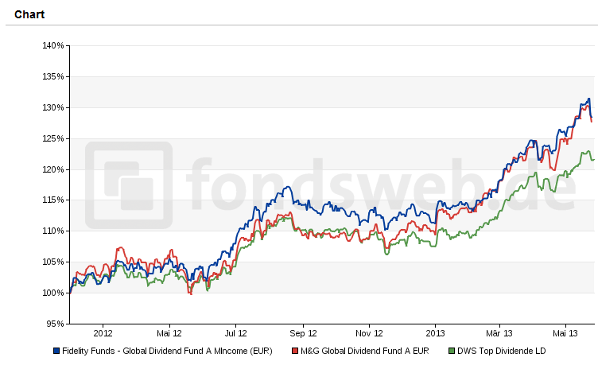Click the red M&G legend swatch
The image size is (598, 369).
coord(295,351)
